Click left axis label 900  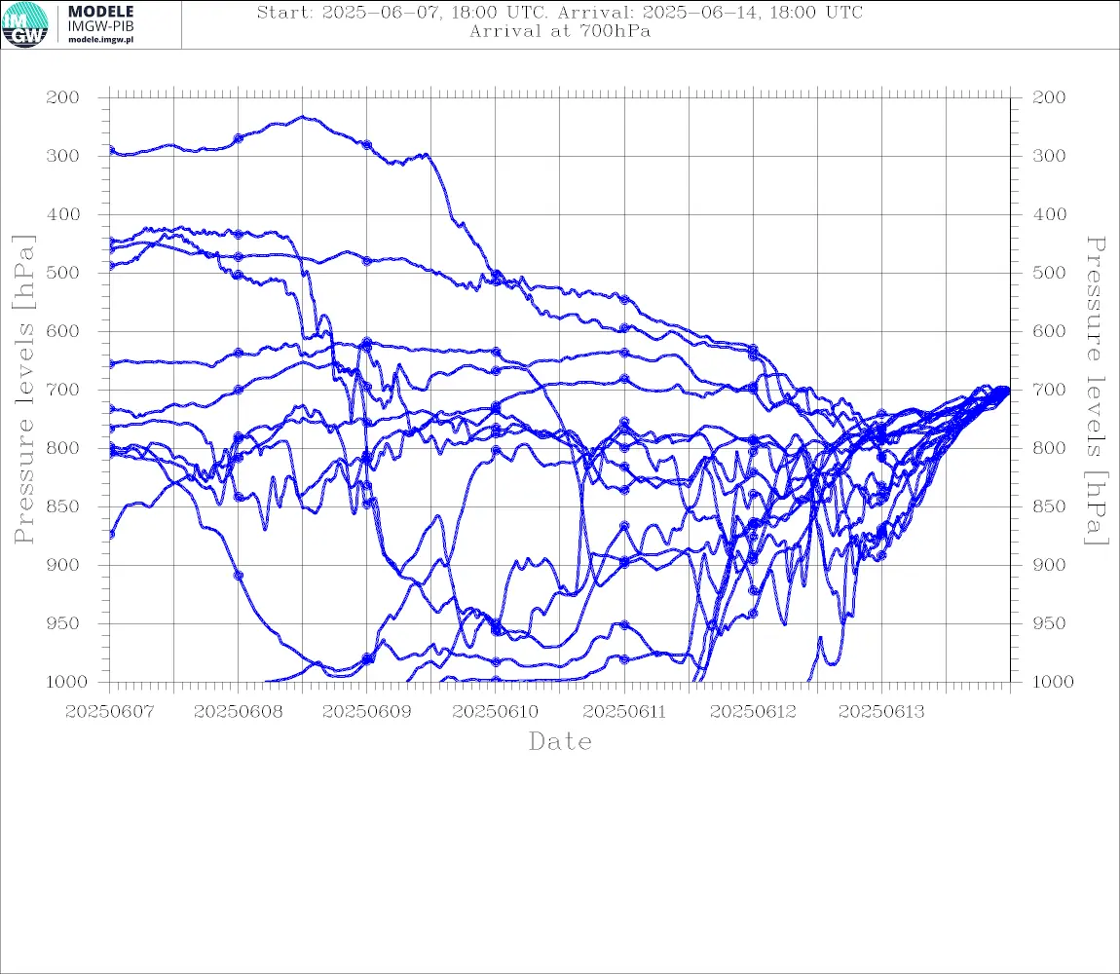[x=62, y=565]
